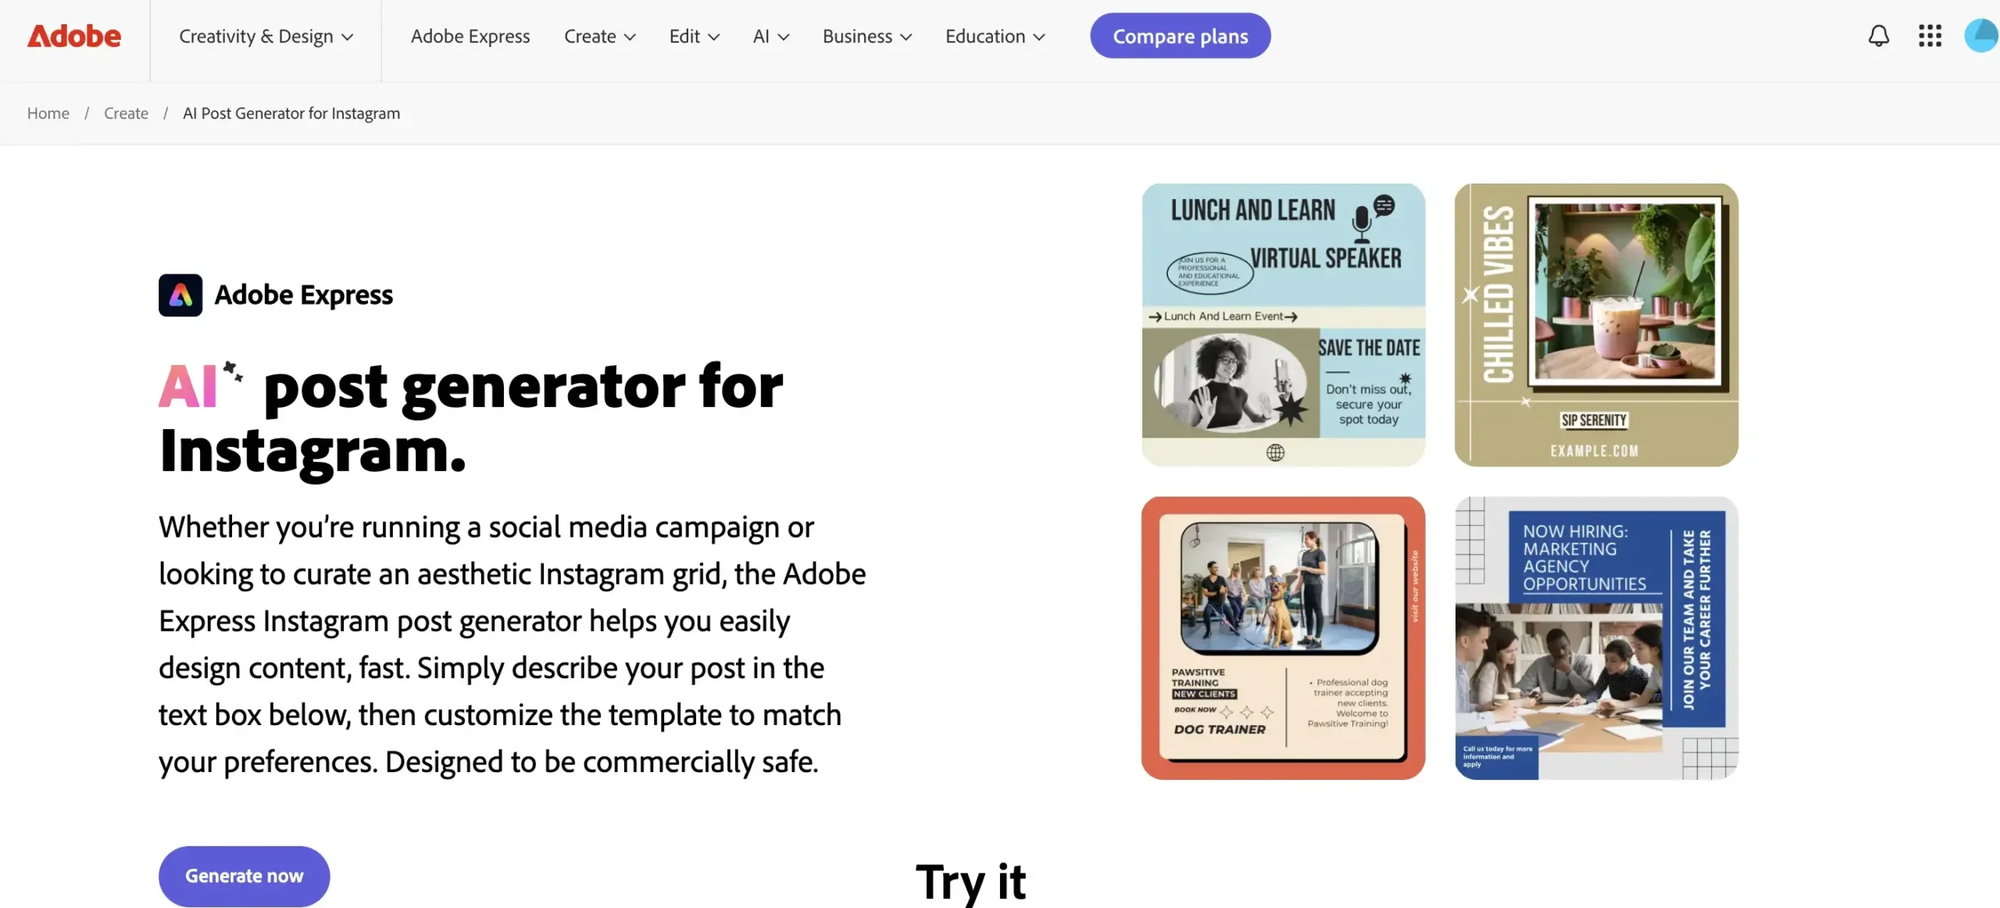Click the Create breadcrumb link
2000x908 pixels.
125,113
